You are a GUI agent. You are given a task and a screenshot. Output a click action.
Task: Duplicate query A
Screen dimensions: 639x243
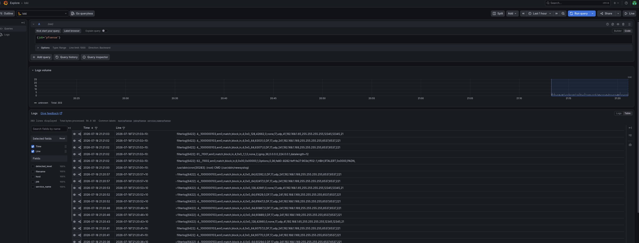[x=613, y=24]
